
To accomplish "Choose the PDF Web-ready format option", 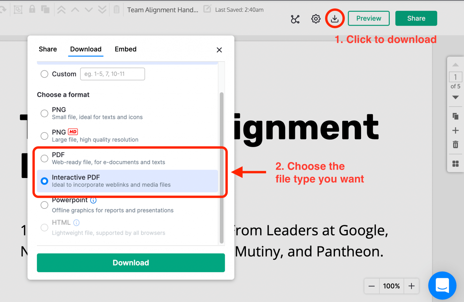I will [x=44, y=158].
